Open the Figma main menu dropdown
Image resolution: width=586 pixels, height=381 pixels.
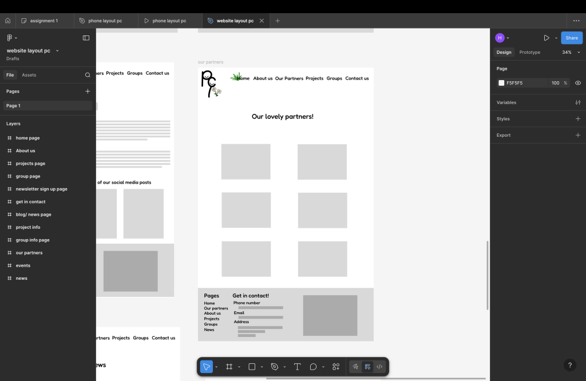[11, 38]
